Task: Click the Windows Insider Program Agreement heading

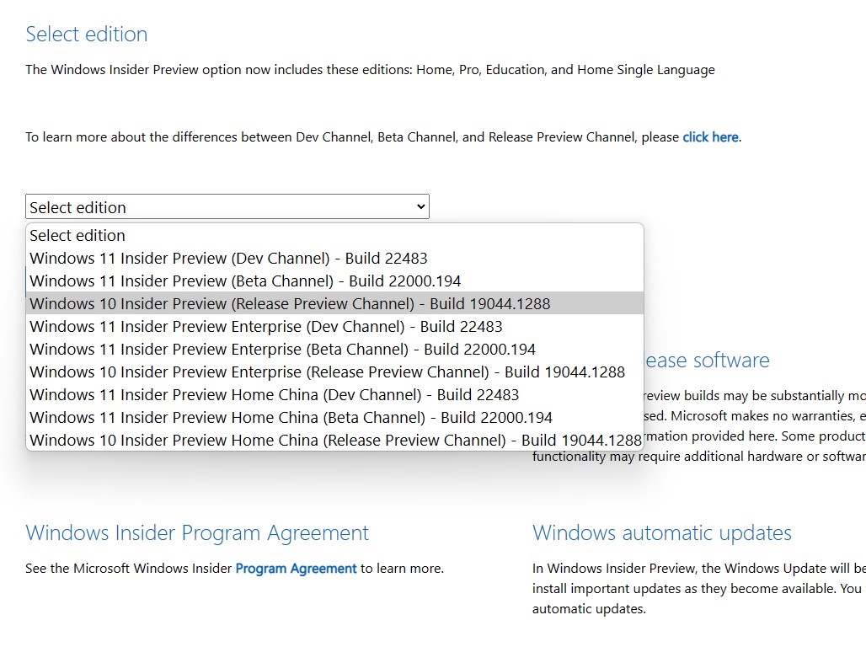Action: pos(196,532)
